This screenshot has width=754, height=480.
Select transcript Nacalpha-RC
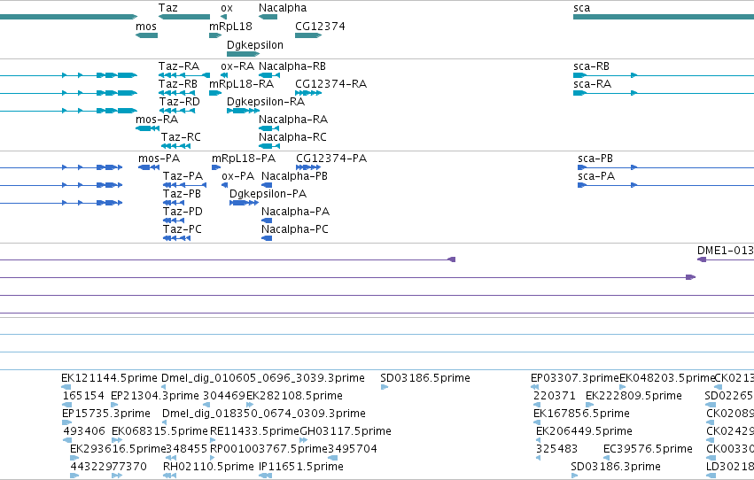click(269, 146)
